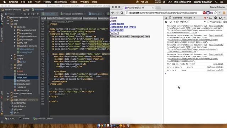Click the blue B extension icon
Screen dimensions: 227x128
[208, 13]
